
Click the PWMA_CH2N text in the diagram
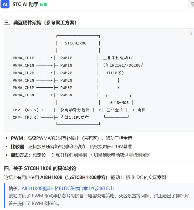pyautogui.click(x=23, y=80)
